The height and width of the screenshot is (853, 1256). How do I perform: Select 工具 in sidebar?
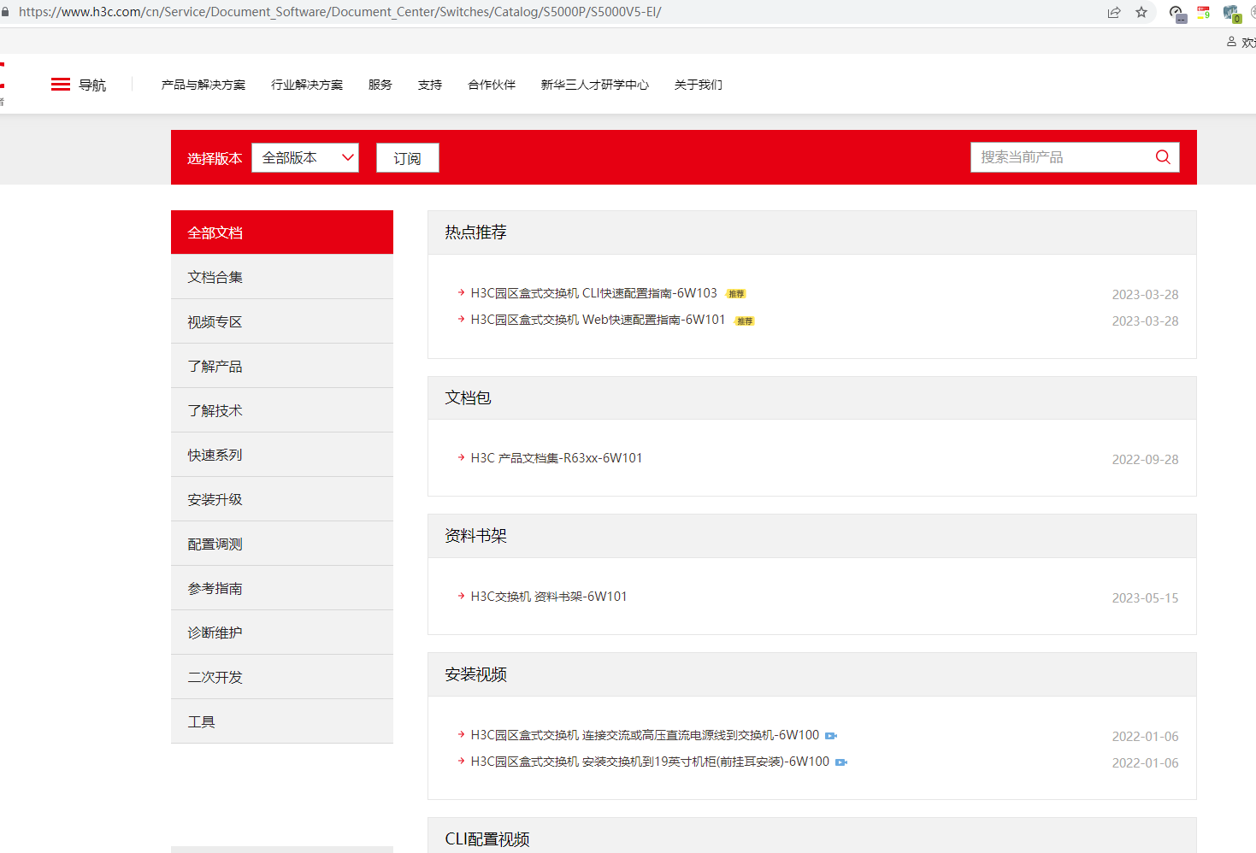[x=282, y=721]
